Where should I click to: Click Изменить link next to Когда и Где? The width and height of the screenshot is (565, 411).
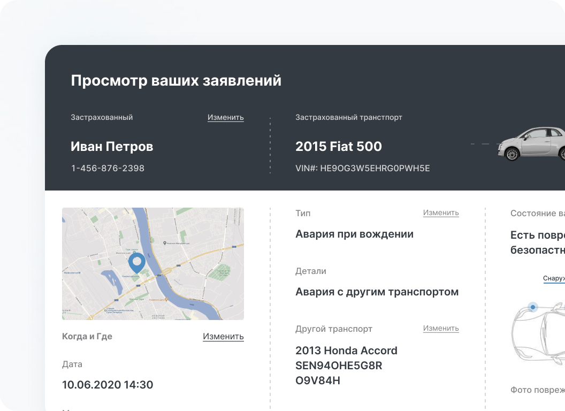point(223,336)
